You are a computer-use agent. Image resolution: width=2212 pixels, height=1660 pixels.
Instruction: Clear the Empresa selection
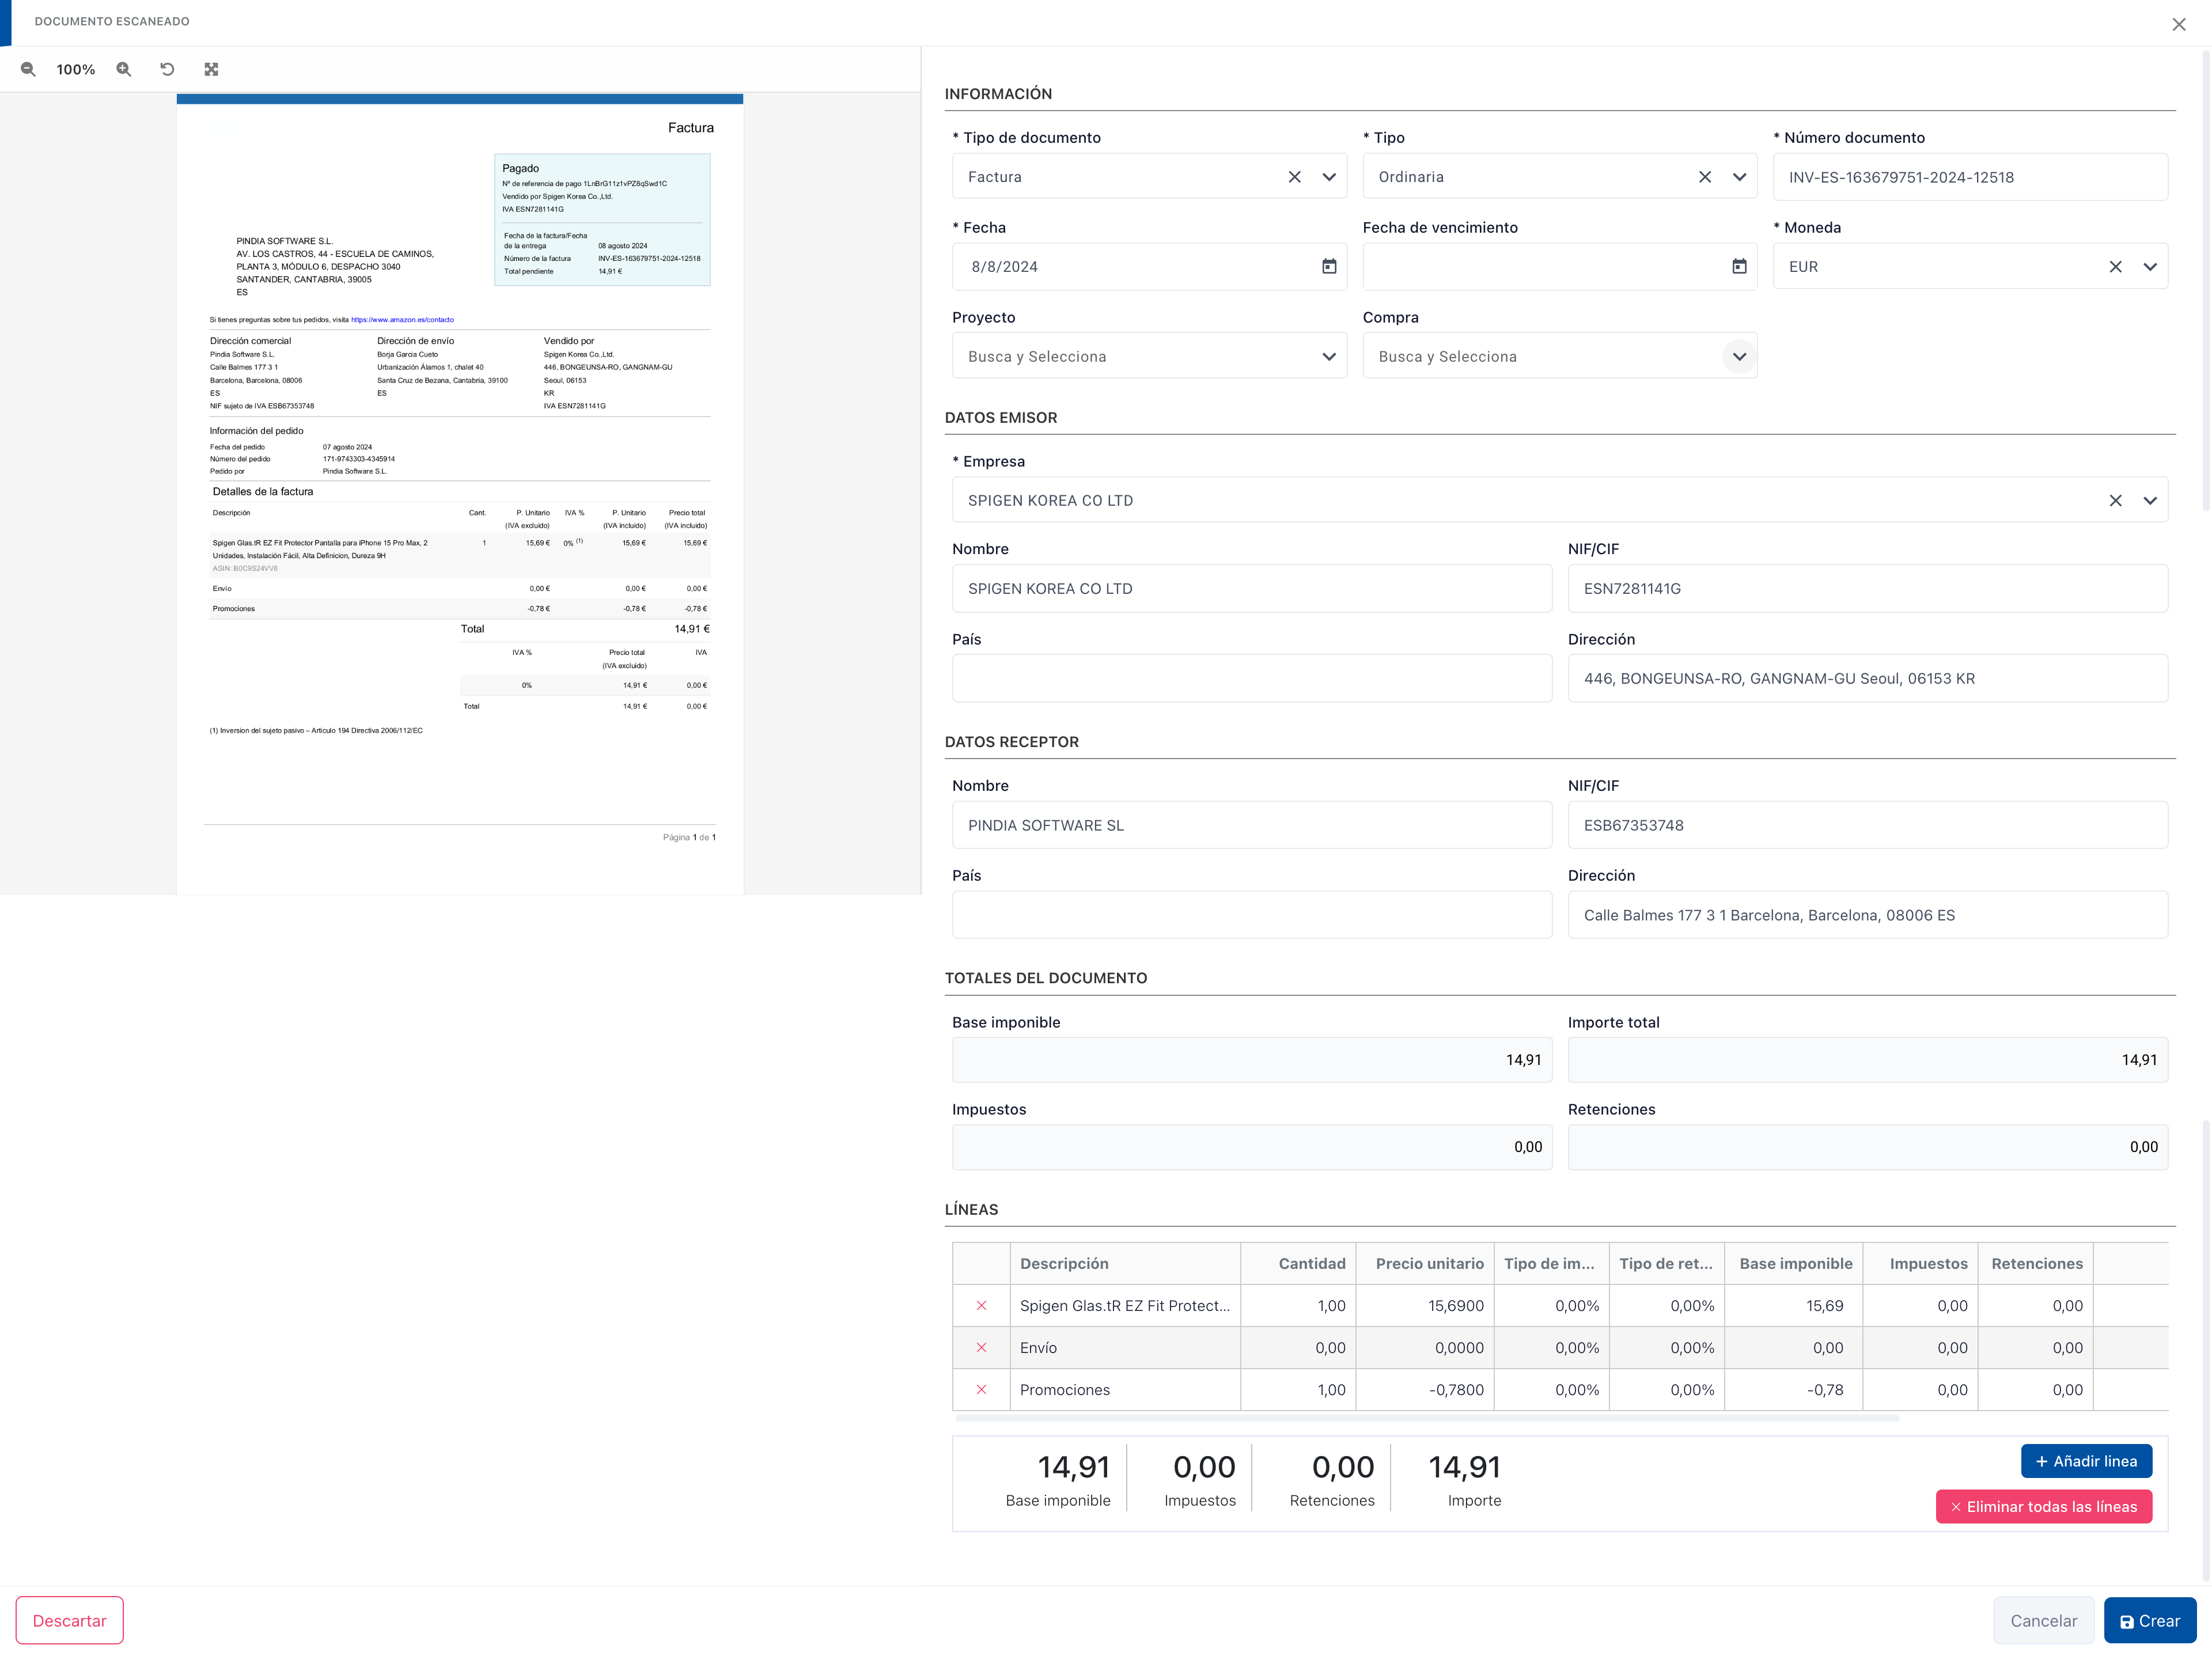point(2115,500)
